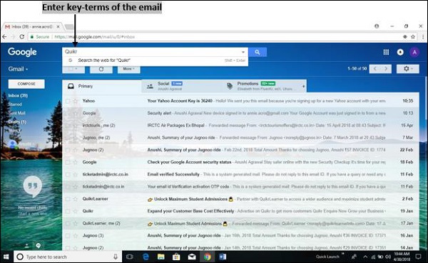Viewport: 428px width, 263px height.
Task: Click inside the Gmail search field
Action: click(x=151, y=52)
